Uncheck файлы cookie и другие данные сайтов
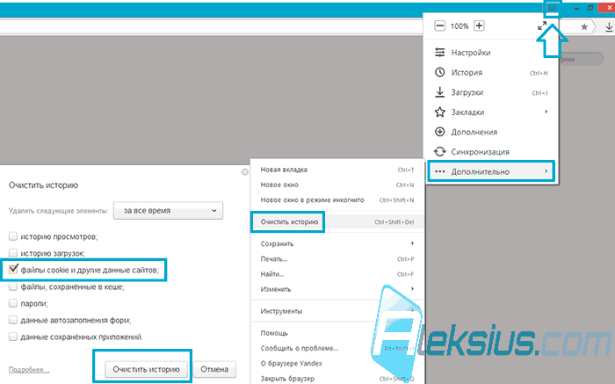 pos(13,269)
